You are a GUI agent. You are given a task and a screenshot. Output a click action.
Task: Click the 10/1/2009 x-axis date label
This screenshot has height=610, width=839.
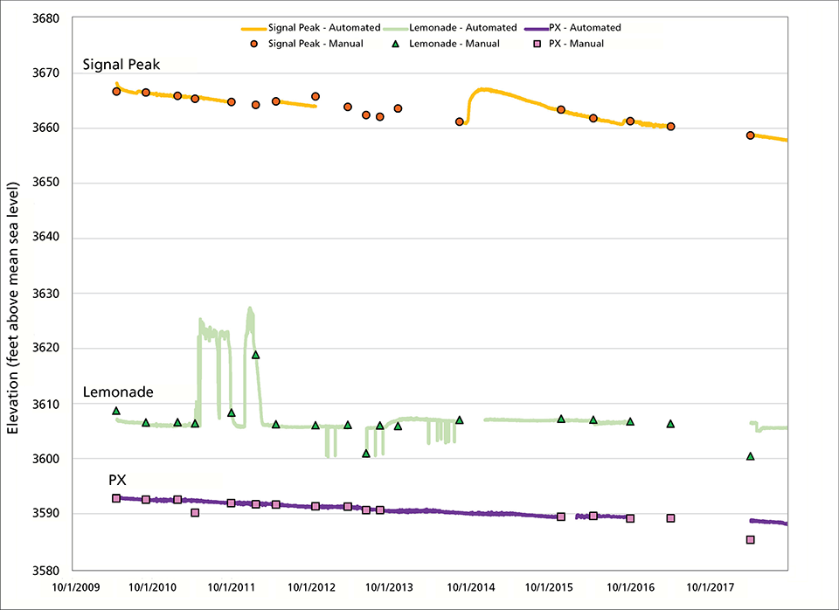pos(75,587)
